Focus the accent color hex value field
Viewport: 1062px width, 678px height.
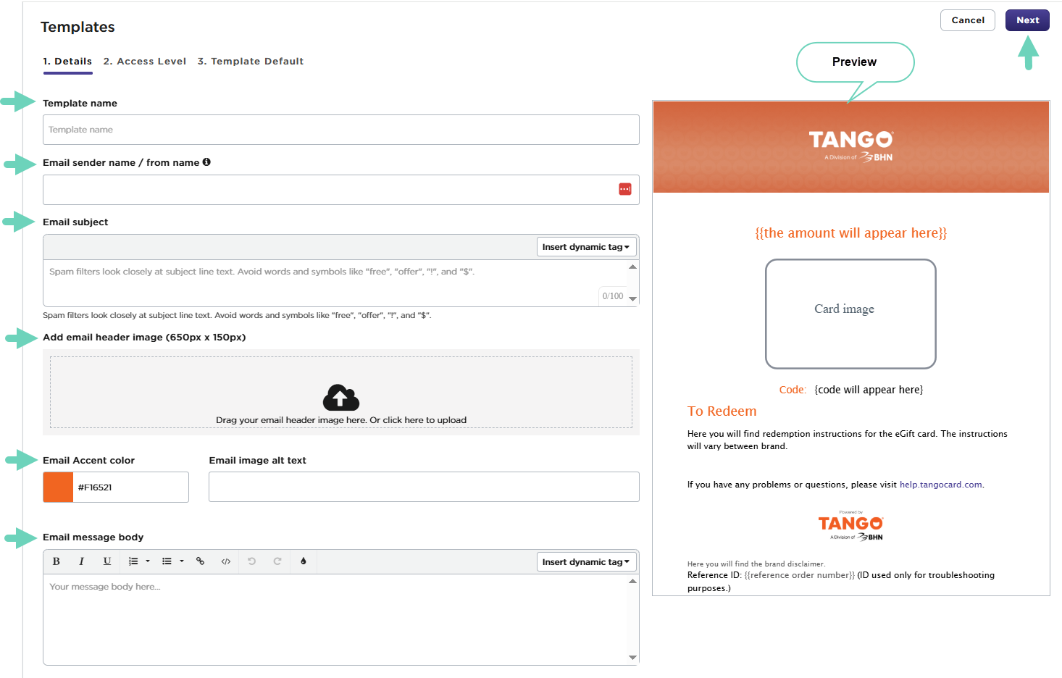(x=130, y=487)
